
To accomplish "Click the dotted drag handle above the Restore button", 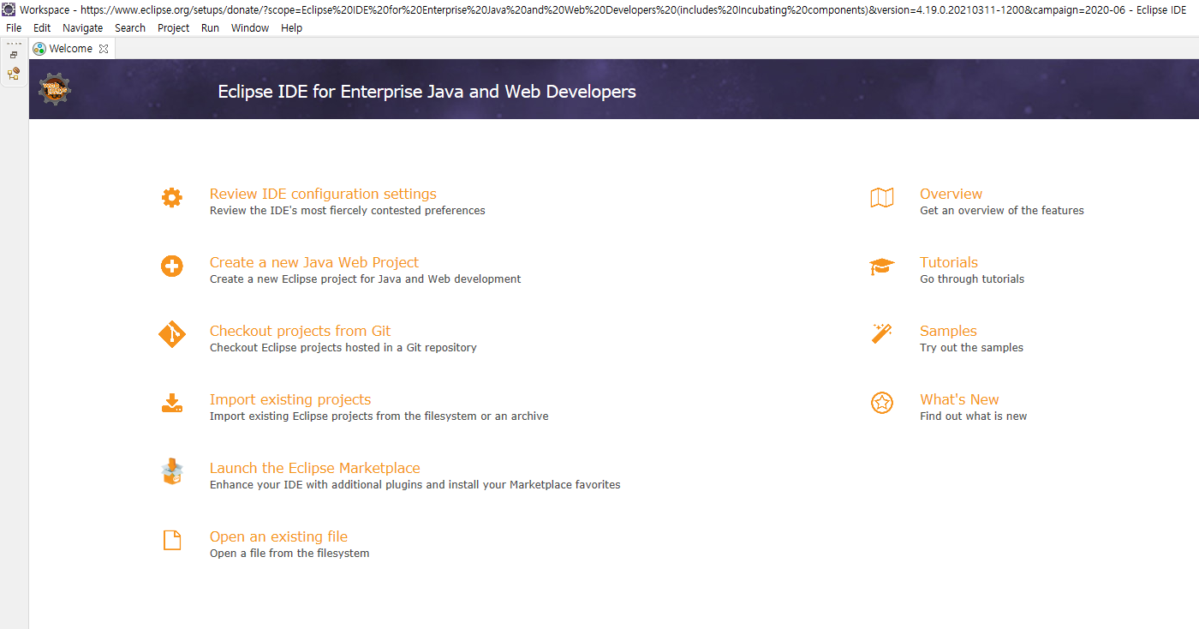I will pyautogui.click(x=14, y=44).
